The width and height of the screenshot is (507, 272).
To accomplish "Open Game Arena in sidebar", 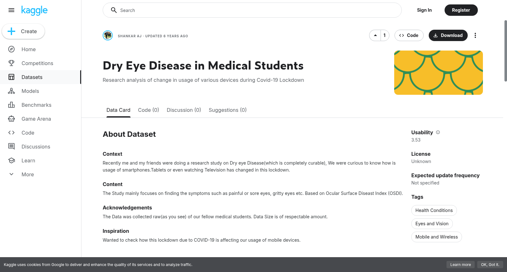I will (x=41, y=119).
